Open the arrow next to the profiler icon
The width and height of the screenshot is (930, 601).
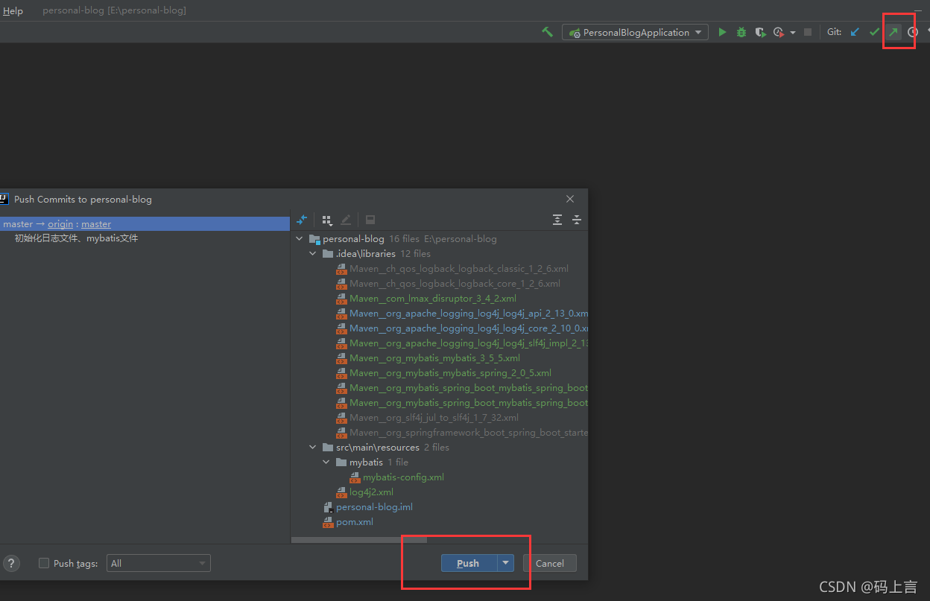[792, 33]
